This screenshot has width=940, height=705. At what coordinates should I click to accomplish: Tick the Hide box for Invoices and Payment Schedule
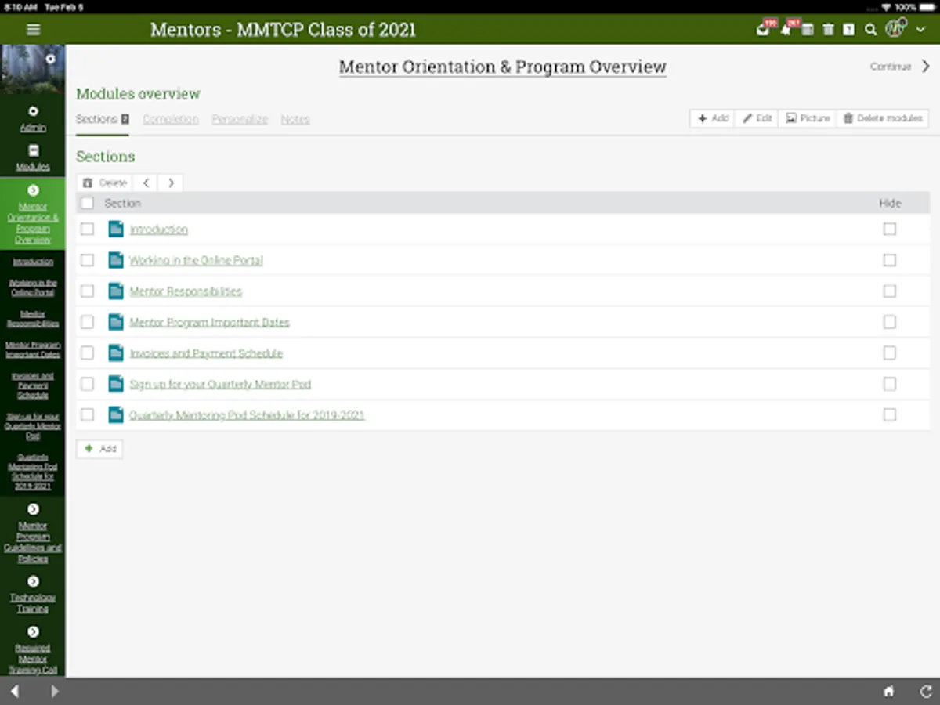pyautogui.click(x=889, y=352)
